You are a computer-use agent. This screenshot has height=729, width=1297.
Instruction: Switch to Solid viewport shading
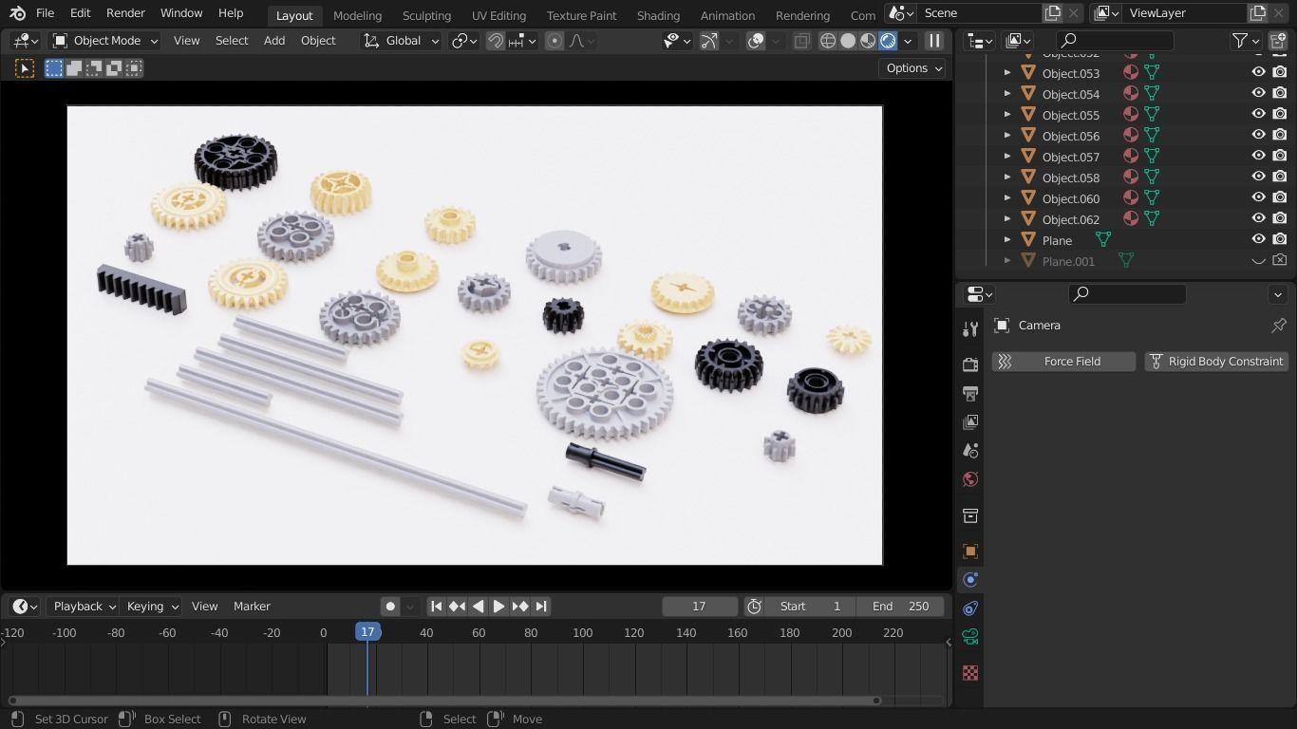tap(848, 41)
